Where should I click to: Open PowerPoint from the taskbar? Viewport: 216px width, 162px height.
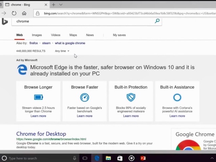[143, 158]
